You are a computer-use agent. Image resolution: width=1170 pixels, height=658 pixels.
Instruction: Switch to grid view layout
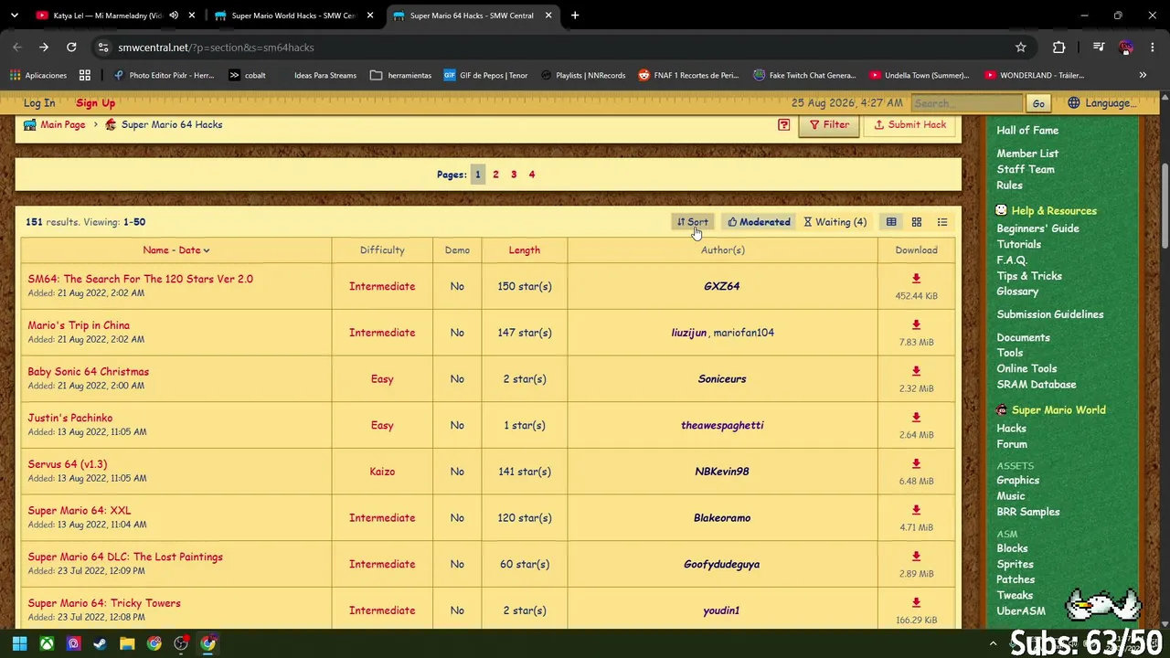tap(917, 222)
